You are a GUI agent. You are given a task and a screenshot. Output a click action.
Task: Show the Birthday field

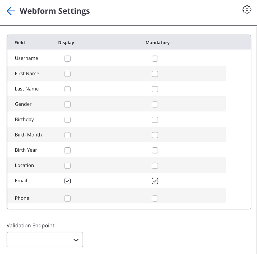point(67,120)
